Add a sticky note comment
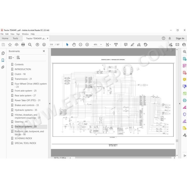Image resolution: width=187 pixels, height=187 pixels. coord(126,45)
